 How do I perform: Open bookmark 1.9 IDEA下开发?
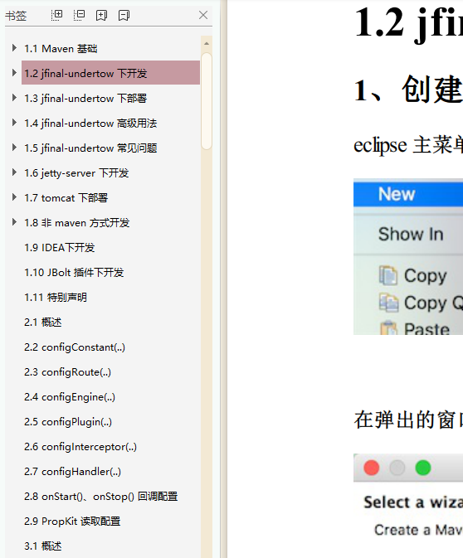pos(59,248)
